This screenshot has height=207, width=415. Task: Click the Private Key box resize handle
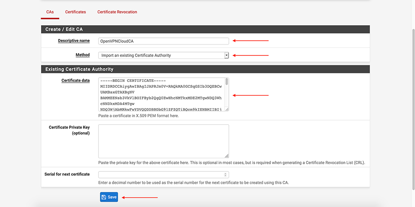pyautogui.click(x=227, y=156)
